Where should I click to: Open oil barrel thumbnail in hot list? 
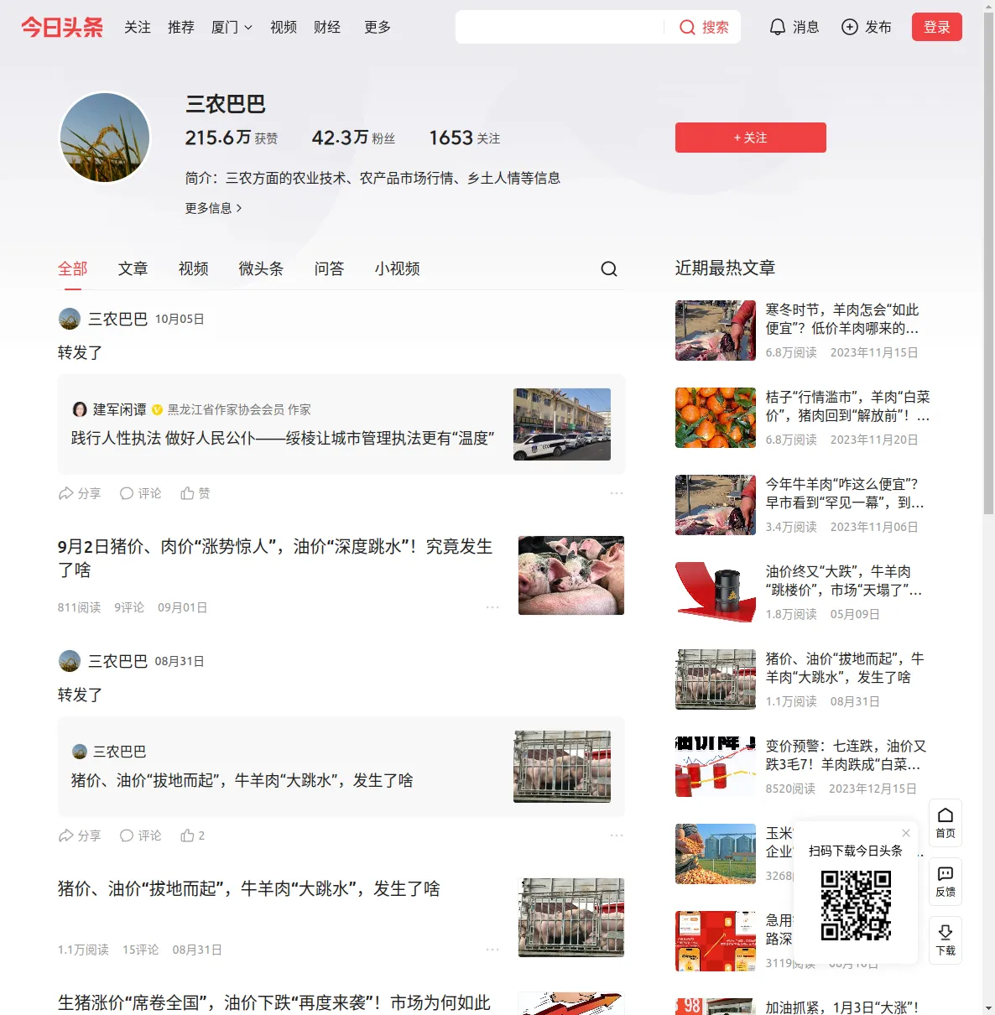click(x=716, y=592)
